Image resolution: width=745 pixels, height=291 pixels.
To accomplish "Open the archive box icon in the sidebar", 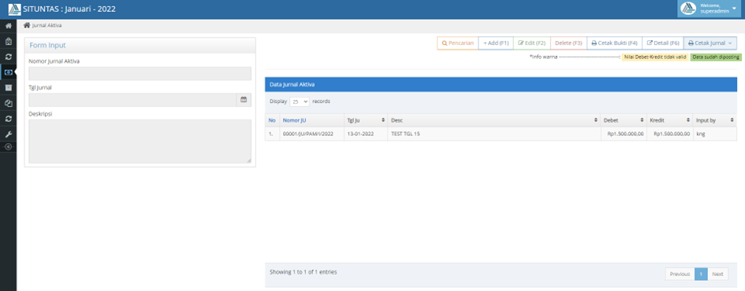I will 8,87.
